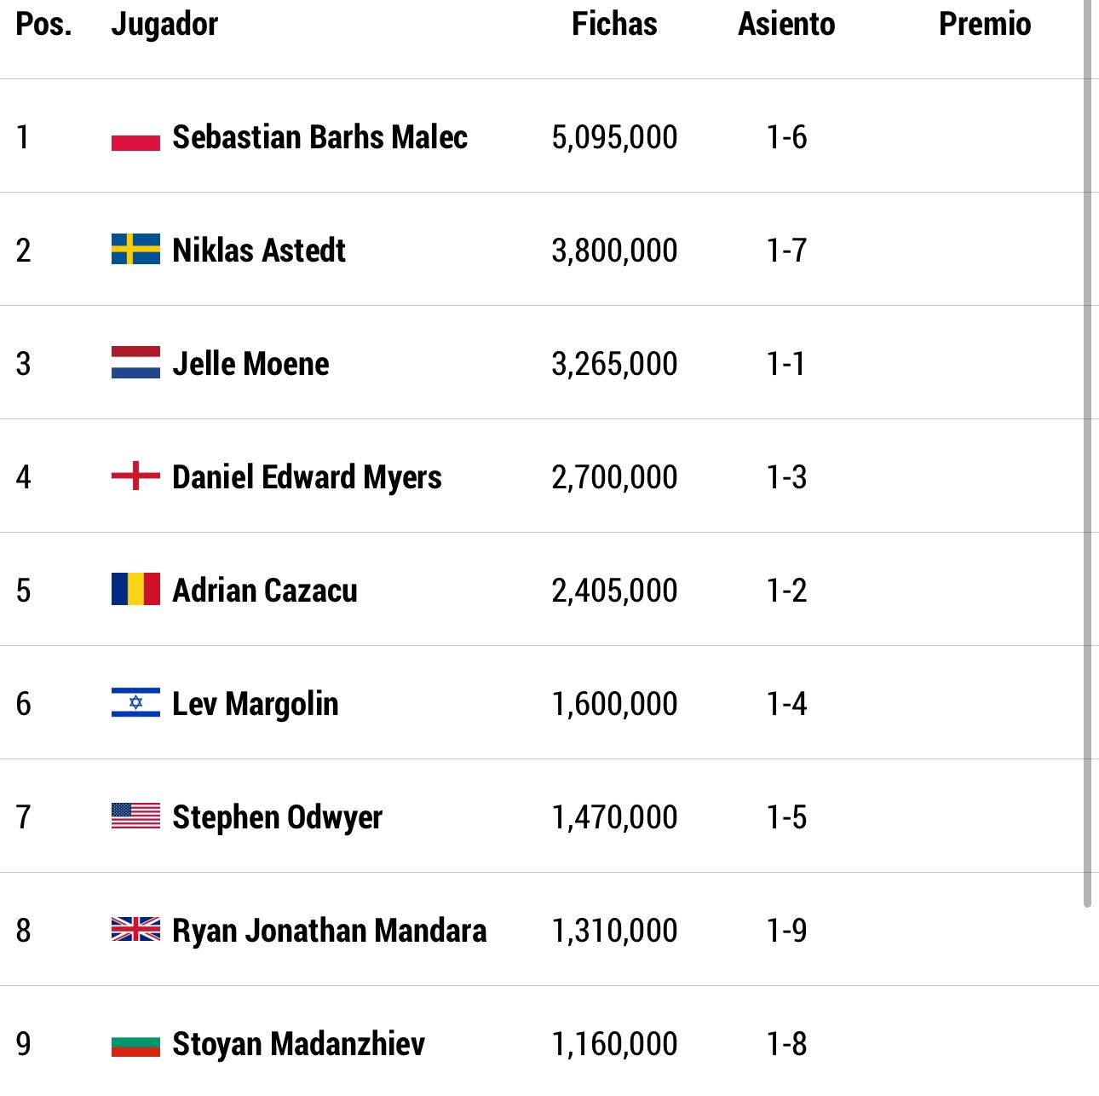This screenshot has width=1099, height=1096.
Task: Click the Jugador column header
Action: (164, 25)
